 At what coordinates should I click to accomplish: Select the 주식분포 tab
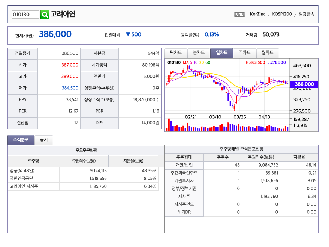click(21, 140)
